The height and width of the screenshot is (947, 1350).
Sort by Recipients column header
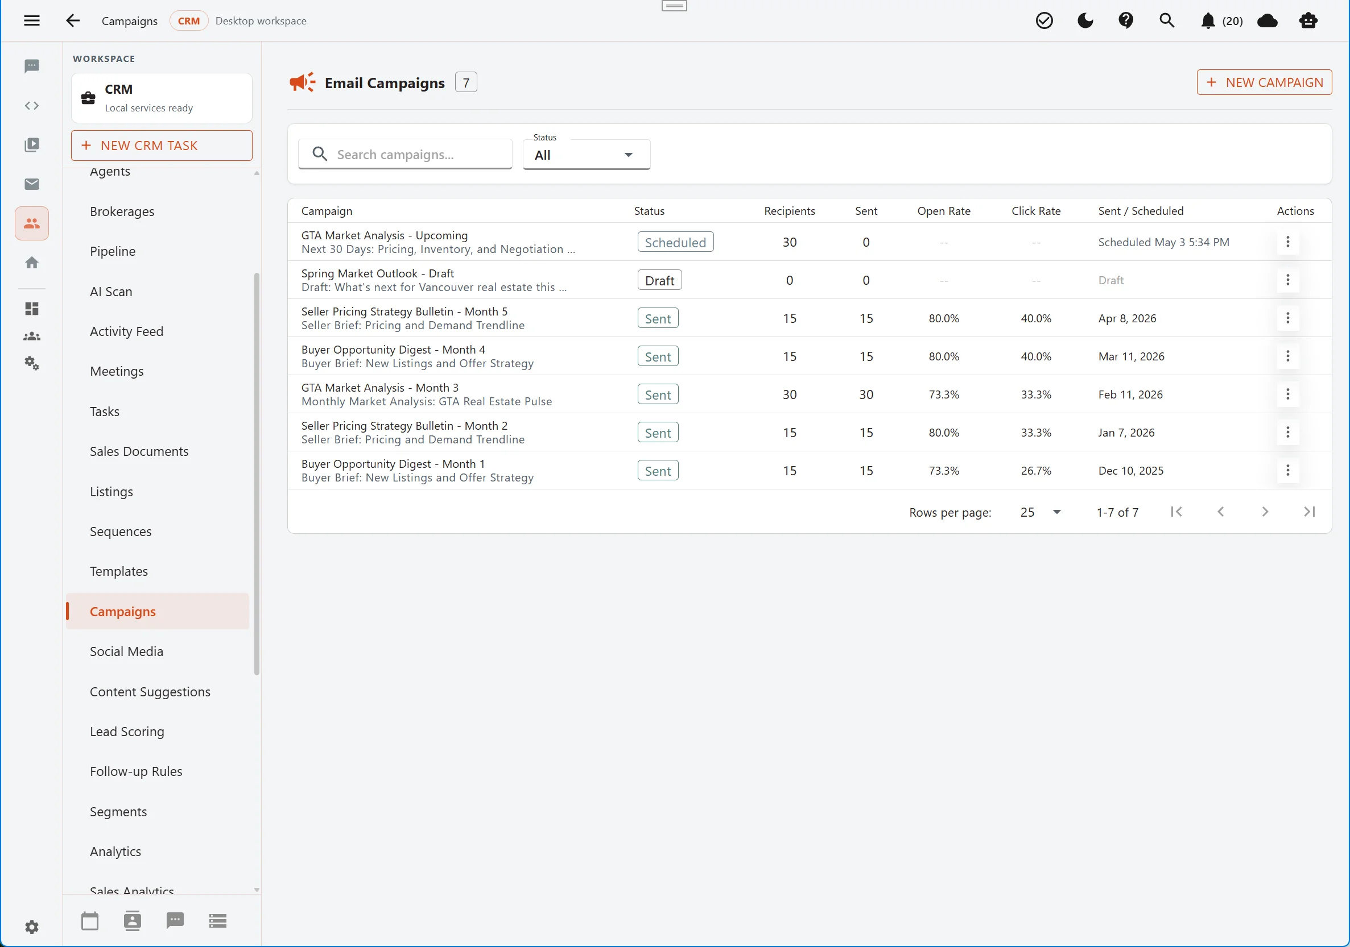coord(789,211)
